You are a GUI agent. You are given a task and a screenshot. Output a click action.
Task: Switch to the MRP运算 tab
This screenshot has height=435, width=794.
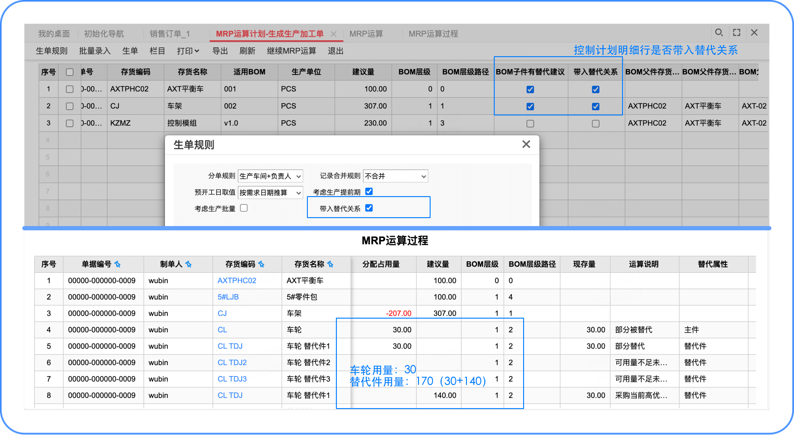[x=366, y=34]
